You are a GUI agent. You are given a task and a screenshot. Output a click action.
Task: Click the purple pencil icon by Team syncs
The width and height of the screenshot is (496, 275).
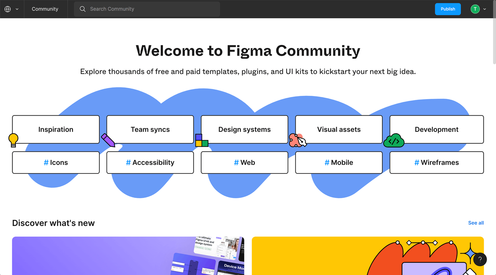click(108, 140)
